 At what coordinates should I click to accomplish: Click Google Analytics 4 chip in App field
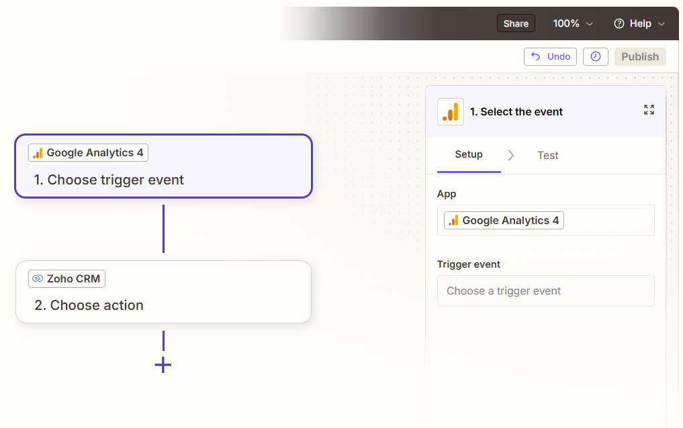pyautogui.click(x=504, y=221)
